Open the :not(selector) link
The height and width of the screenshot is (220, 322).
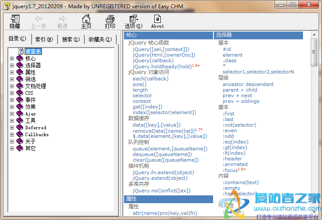(239, 125)
